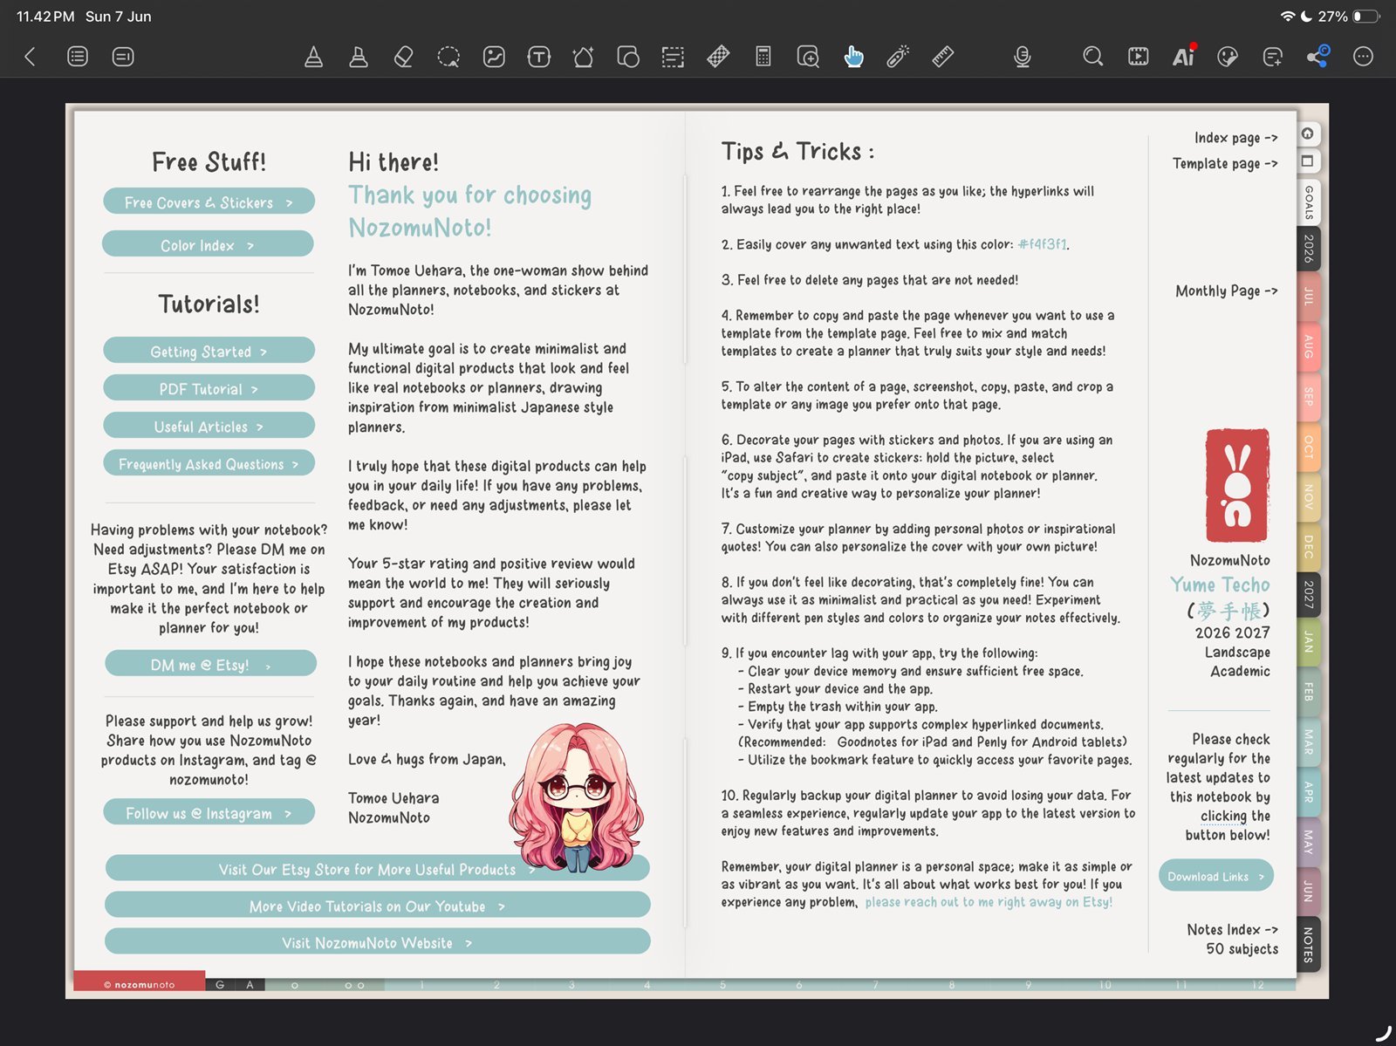Open the sticky note tool
The height and width of the screenshot is (1046, 1396).
[x=628, y=57]
